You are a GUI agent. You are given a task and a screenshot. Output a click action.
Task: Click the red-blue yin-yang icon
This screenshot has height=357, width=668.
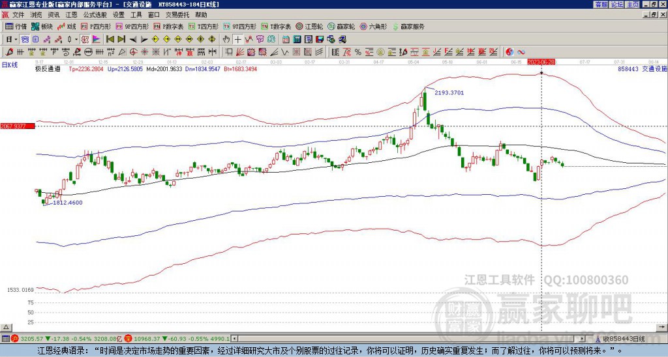[x=509, y=52]
